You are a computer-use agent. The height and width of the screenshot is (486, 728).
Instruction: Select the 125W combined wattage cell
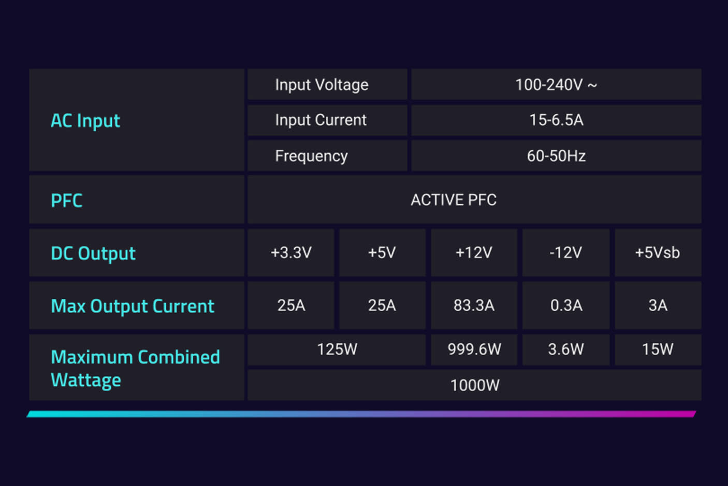(x=337, y=350)
